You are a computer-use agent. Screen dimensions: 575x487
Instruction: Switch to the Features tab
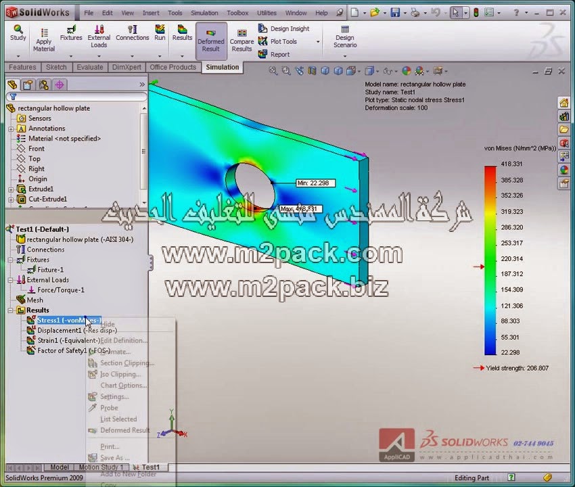click(x=22, y=67)
